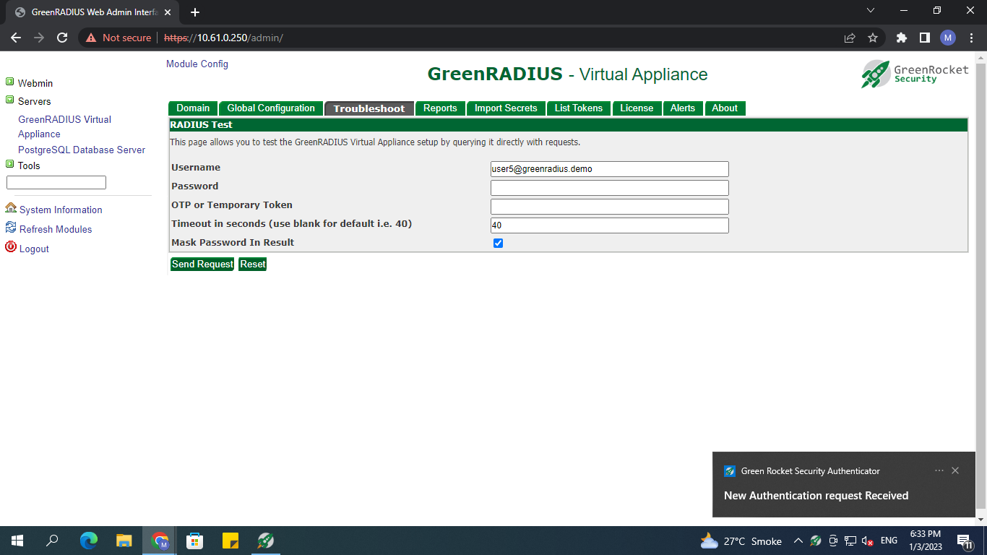987x555 pixels.
Task: Open File Explorer from taskbar
Action: (x=124, y=541)
